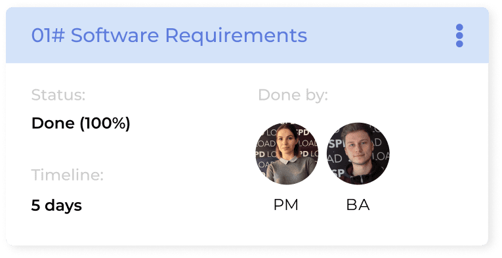
Task: Select the 5 days timeline value
Action: pyautogui.click(x=56, y=205)
